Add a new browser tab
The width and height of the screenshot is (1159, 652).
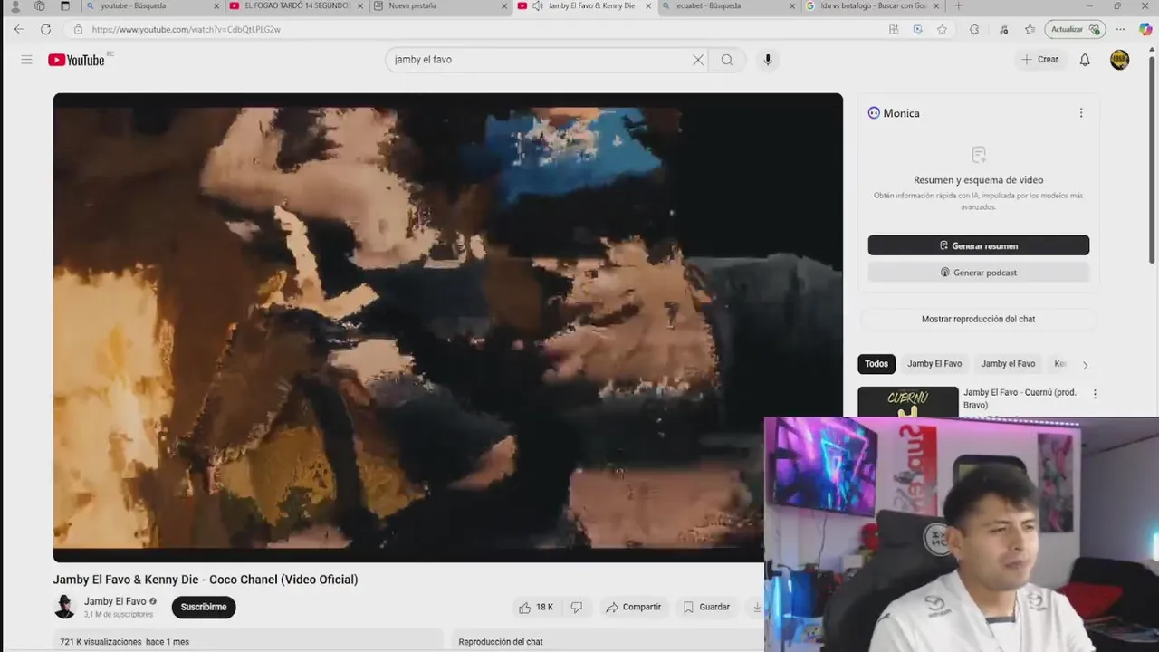(x=958, y=6)
